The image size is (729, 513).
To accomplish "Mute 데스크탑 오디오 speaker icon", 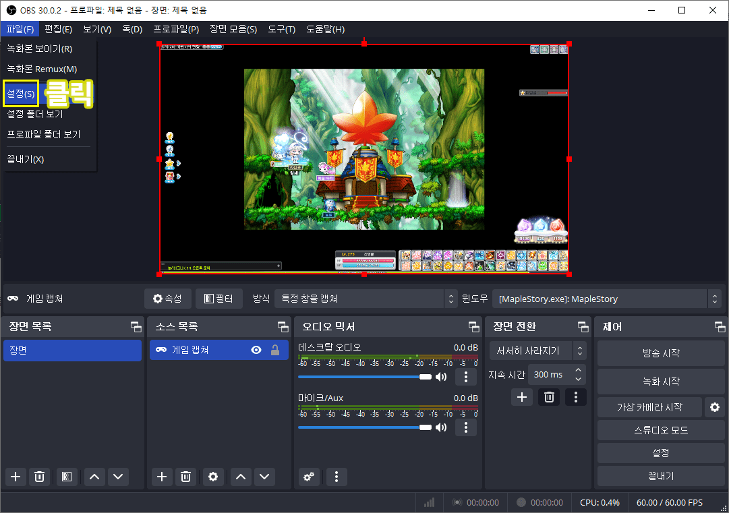I will 441,377.
